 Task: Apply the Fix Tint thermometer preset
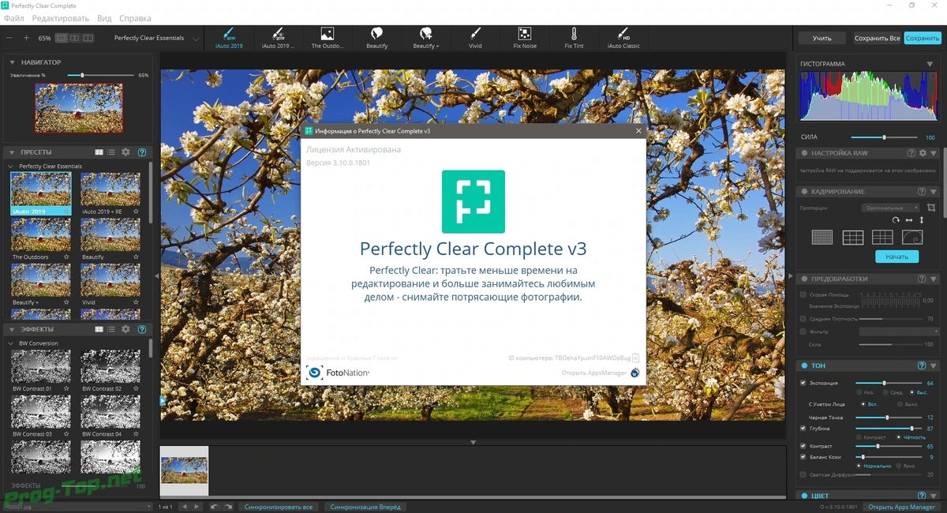point(574,37)
